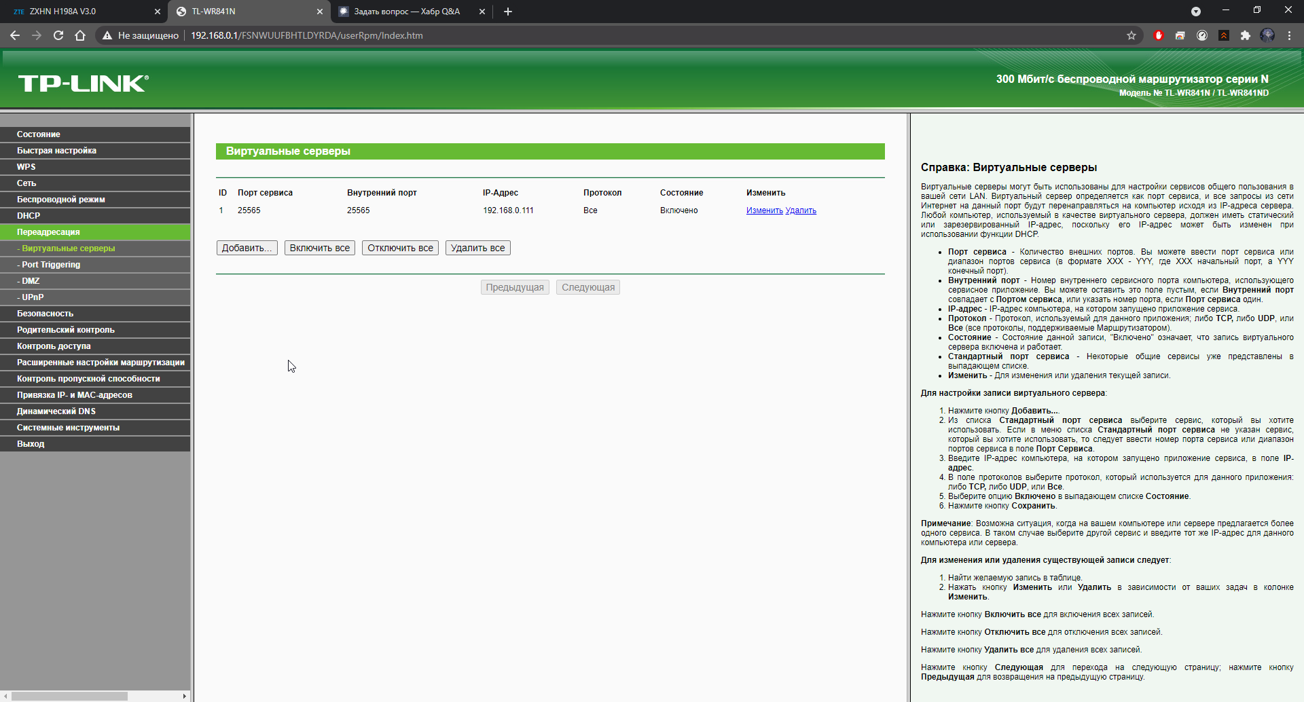Open Контроль пропускной способности menu

(95, 379)
